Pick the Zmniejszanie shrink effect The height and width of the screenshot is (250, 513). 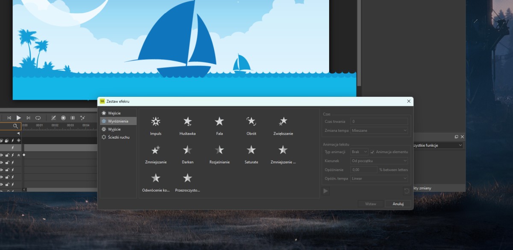(156, 150)
